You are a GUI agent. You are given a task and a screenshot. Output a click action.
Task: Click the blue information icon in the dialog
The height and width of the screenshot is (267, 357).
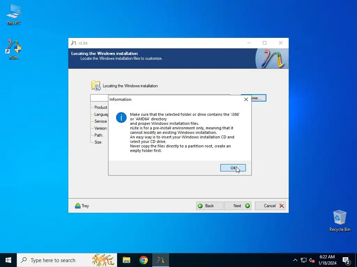(x=121, y=118)
